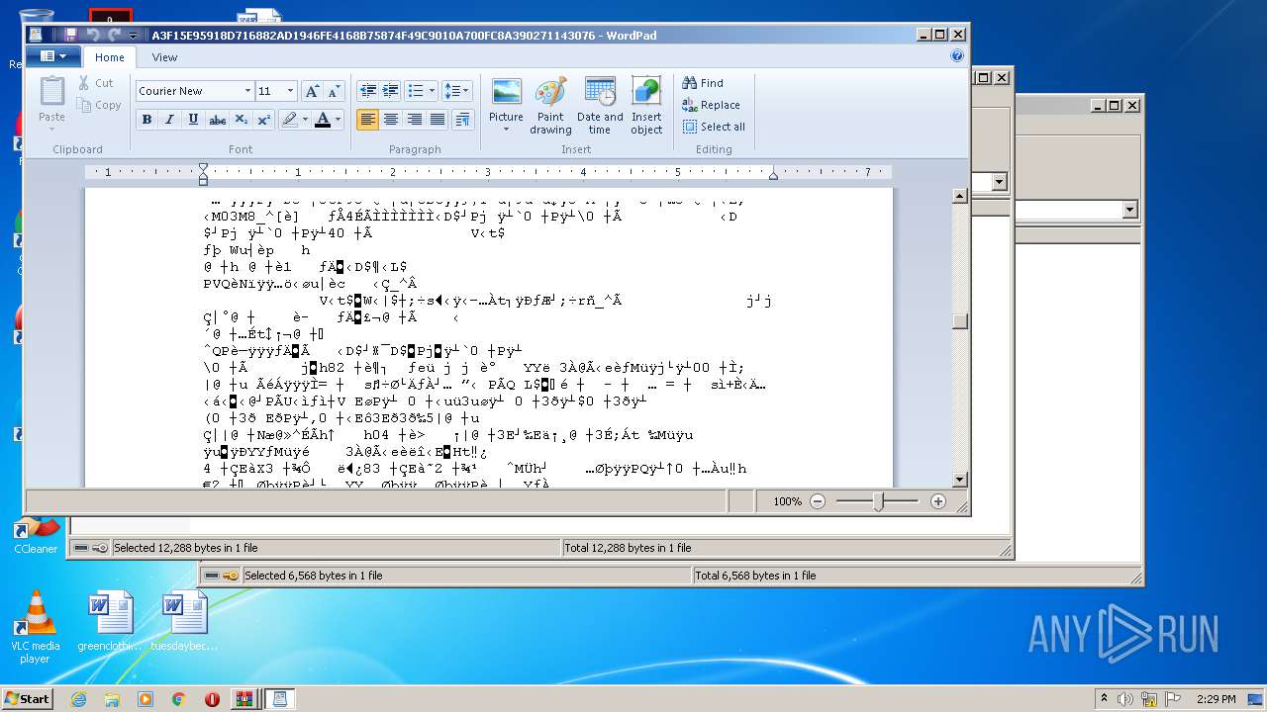The height and width of the screenshot is (712, 1267).
Task: Click Save in Quick Access Toolbar
Action: pos(70,35)
